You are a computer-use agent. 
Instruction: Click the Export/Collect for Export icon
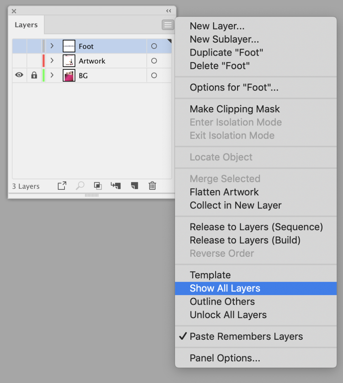(62, 186)
